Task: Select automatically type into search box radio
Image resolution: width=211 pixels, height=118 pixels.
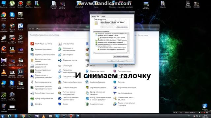Action: pyautogui.click(x=98, y=37)
